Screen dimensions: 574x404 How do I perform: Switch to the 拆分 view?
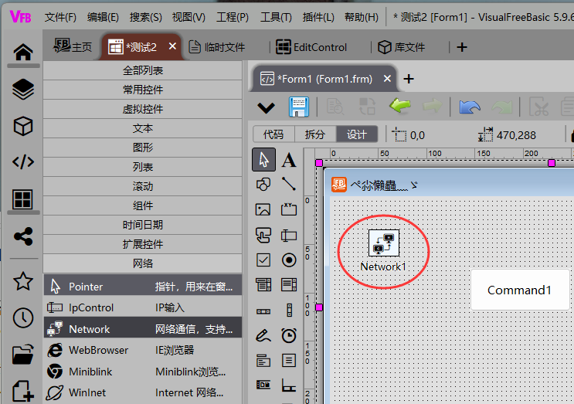click(315, 134)
